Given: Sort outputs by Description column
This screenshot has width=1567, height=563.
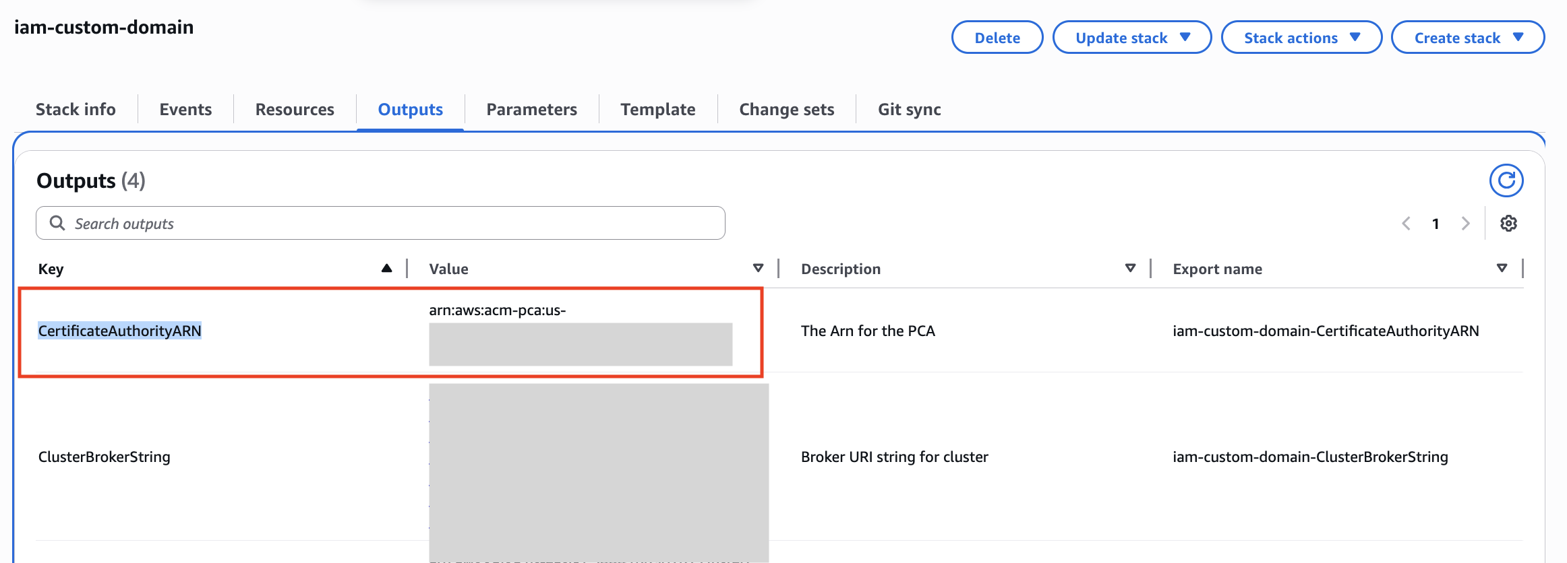Looking at the screenshot, I should tap(1130, 269).
